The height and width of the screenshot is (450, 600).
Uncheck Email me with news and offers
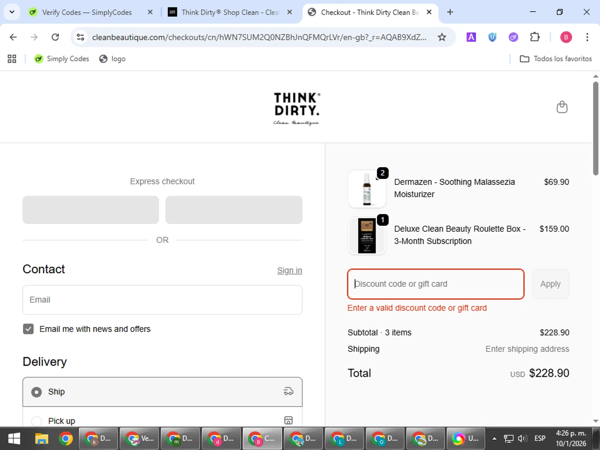coord(28,329)
